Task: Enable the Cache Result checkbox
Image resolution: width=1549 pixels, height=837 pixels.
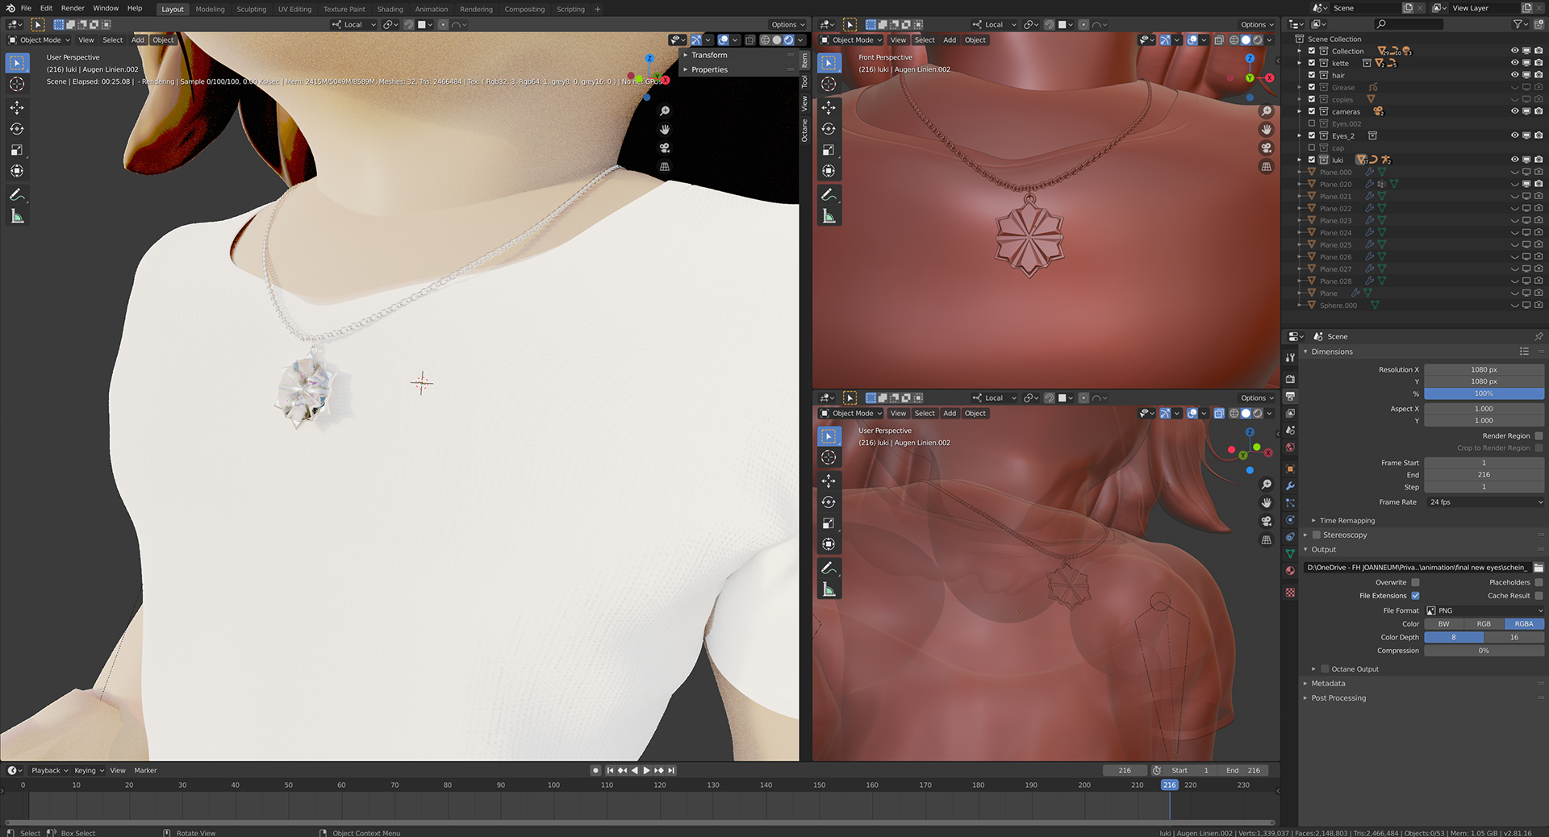Action: point(1539,596)
